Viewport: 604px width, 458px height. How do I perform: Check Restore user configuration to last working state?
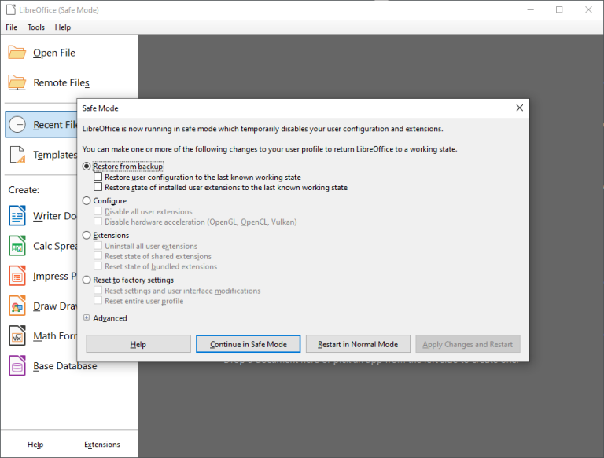98,177
